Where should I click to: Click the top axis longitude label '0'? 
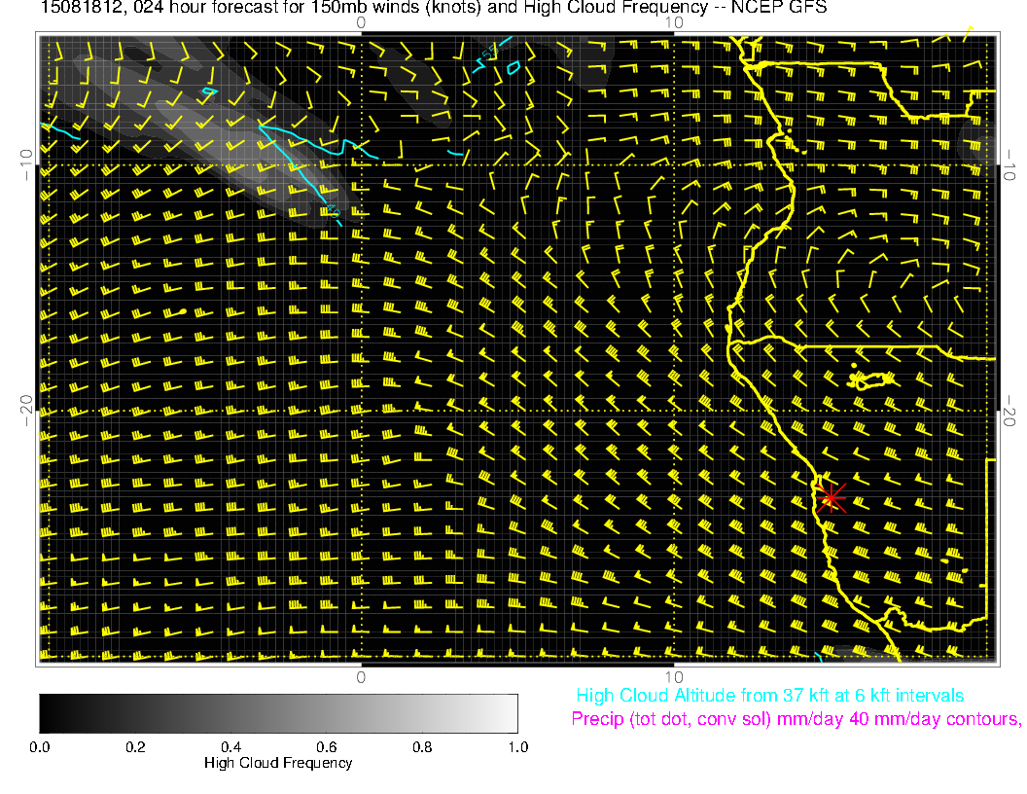click(361, 22)
